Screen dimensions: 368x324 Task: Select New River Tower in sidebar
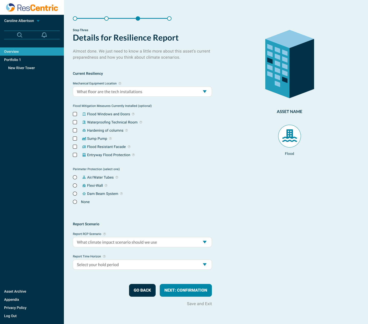click(21, 68)
